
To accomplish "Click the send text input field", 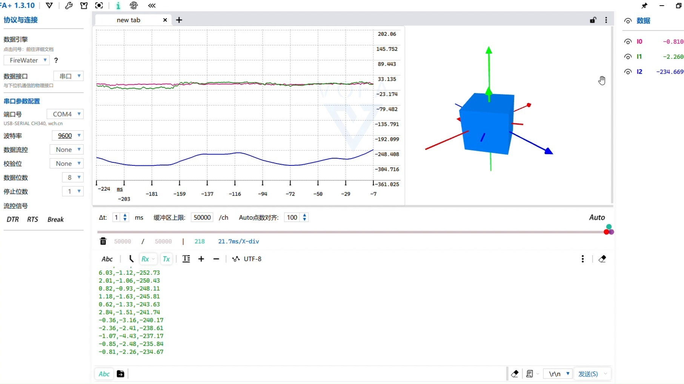I will (317, 374).
